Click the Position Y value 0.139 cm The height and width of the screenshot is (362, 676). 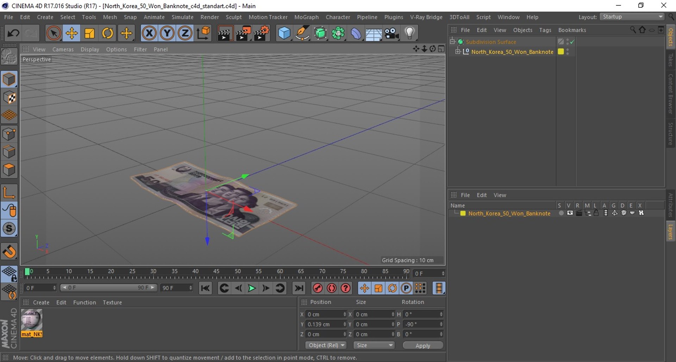point(326,324)
